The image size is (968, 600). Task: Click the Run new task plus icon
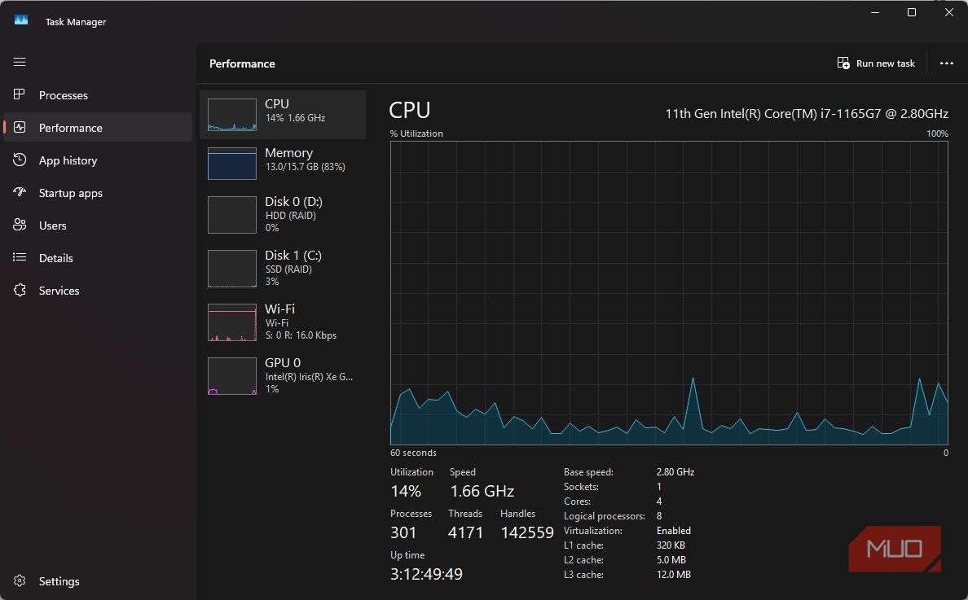pos(843,63)
